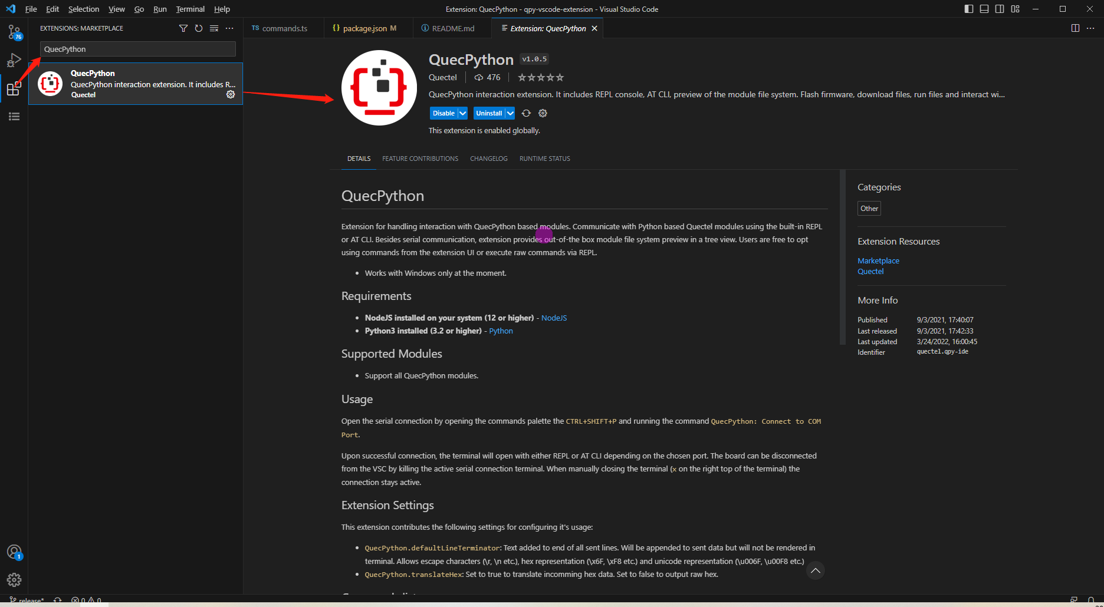This screenshot has width=1104, height=607.
Task: Open the Manage gear in activity bar
Action: [x=14, y=580]
